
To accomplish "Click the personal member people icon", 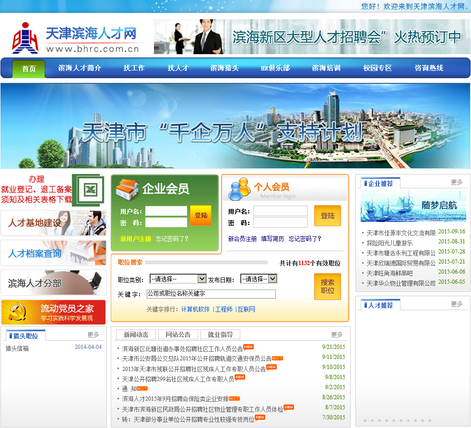I will tap(239, 189).
